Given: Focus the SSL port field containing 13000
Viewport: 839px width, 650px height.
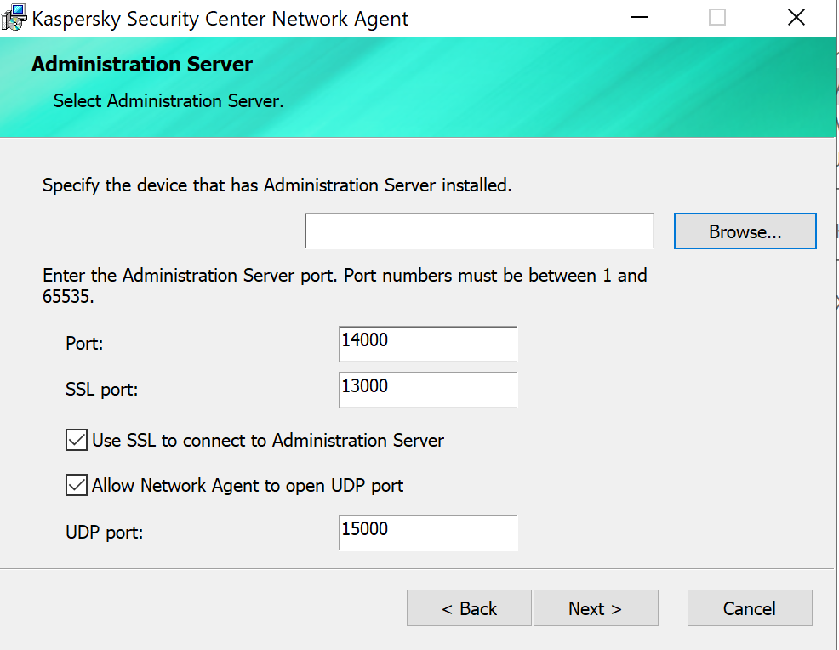Looking at the screenshot, I should click(427, 390).
